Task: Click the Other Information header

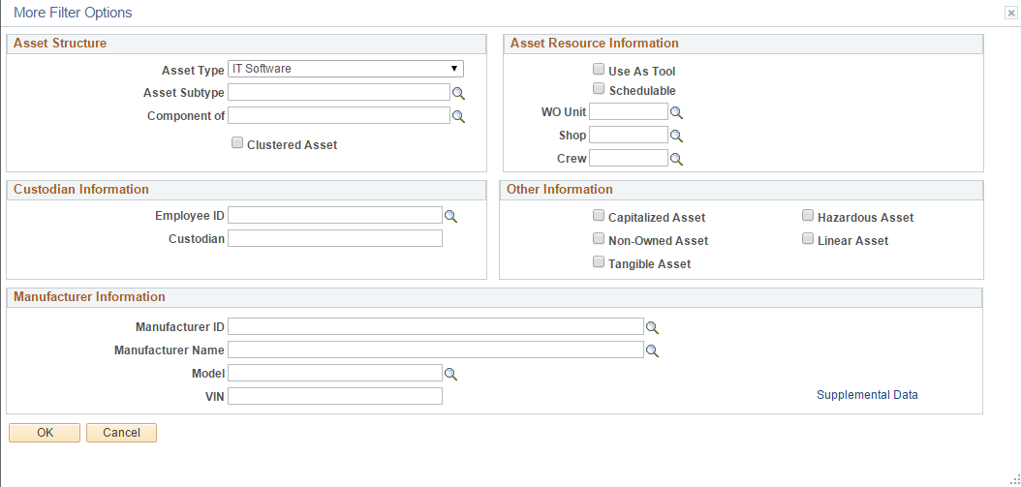Action: pyautogui.click(x=559, y=190)
